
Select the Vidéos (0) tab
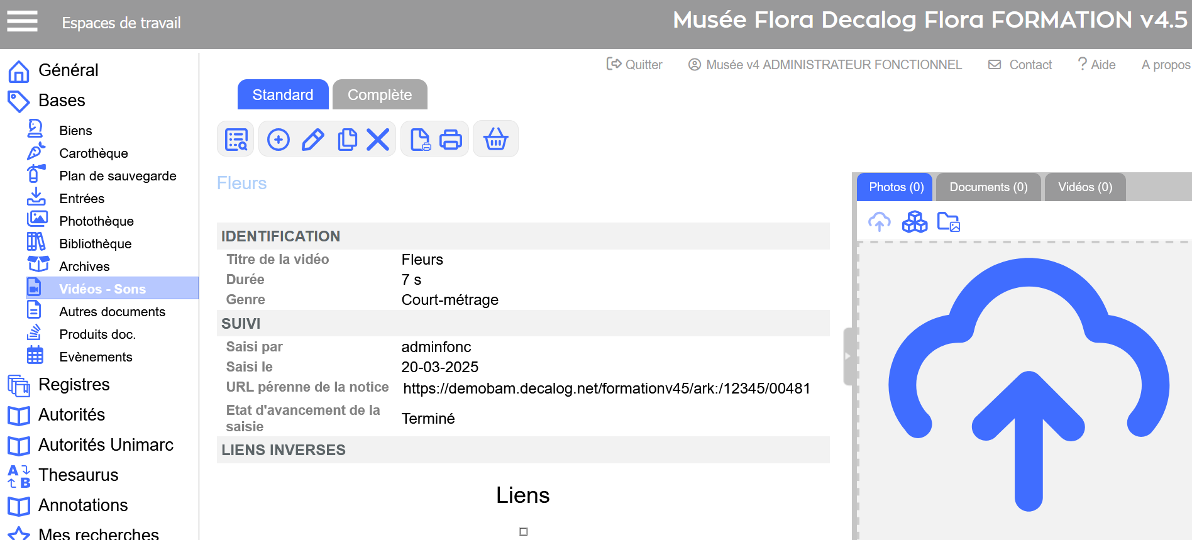point(1084,187)
